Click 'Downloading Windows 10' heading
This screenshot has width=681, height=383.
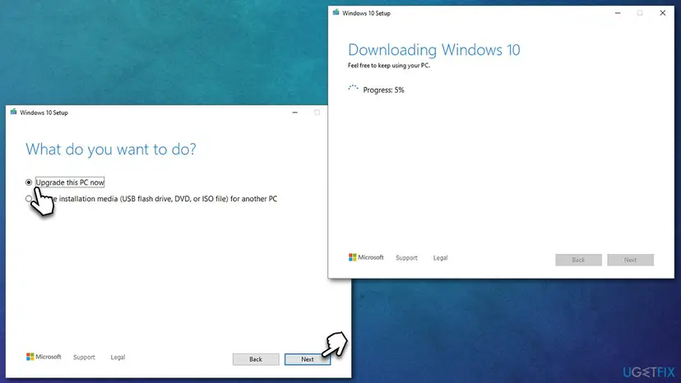(x=434, y=49)
